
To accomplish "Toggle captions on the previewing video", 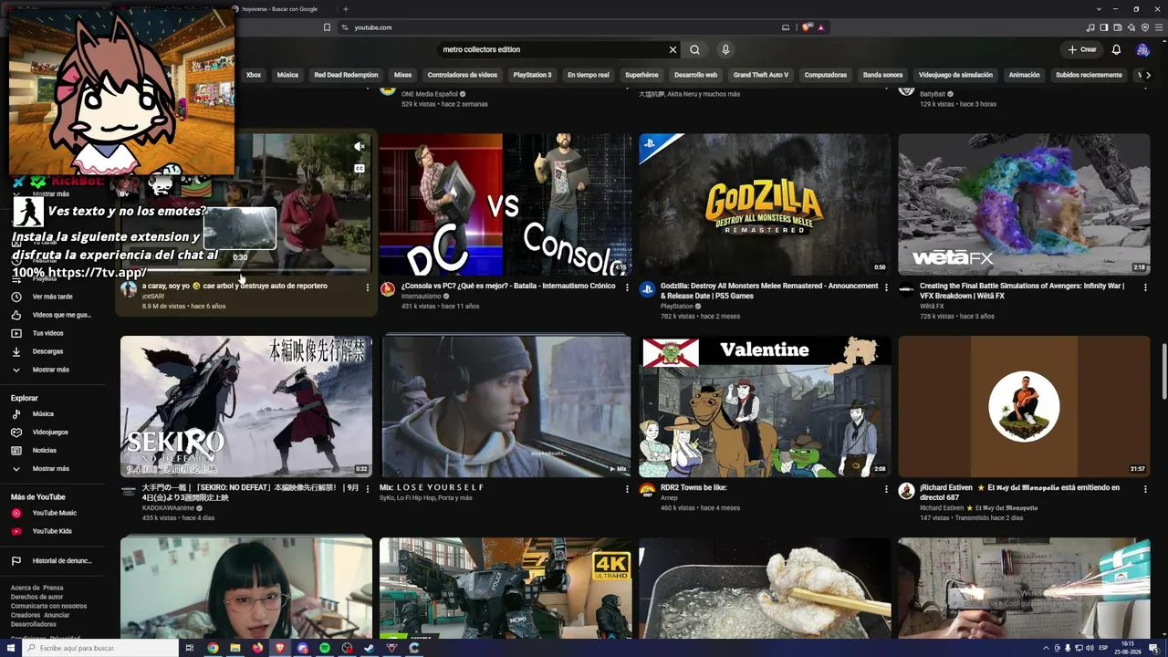I will pyautogui.click(x=360, y=169).
